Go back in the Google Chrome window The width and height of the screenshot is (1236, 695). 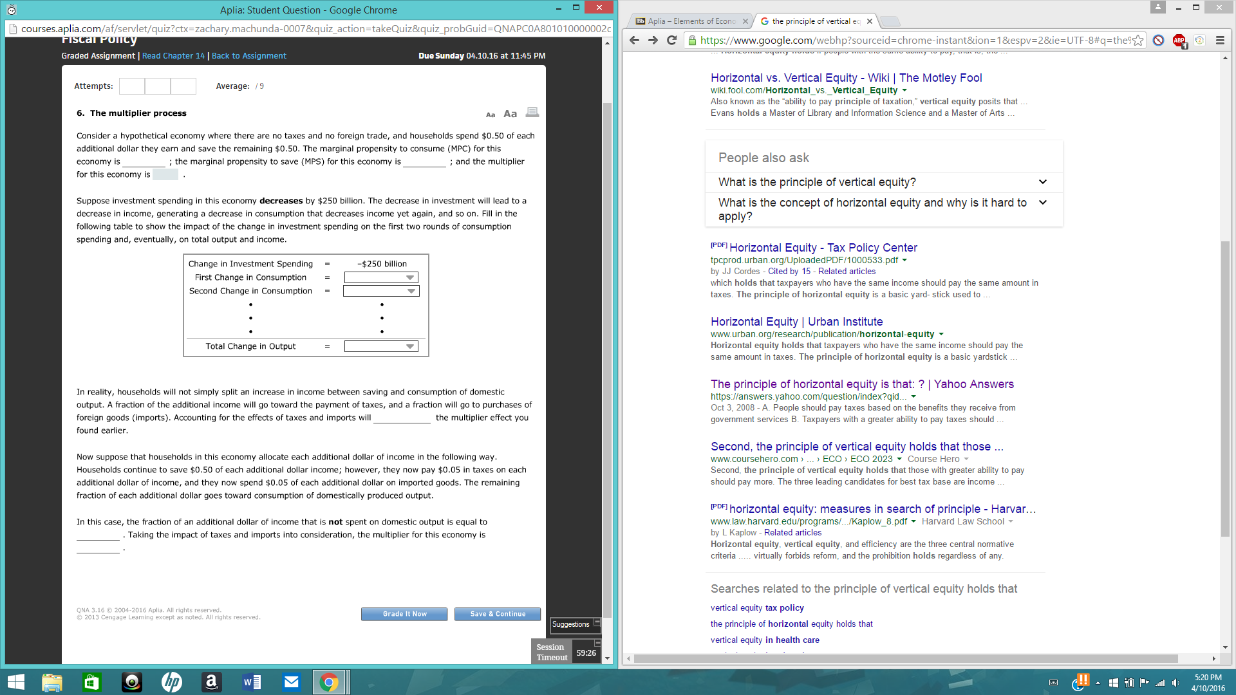coord(634,40)
